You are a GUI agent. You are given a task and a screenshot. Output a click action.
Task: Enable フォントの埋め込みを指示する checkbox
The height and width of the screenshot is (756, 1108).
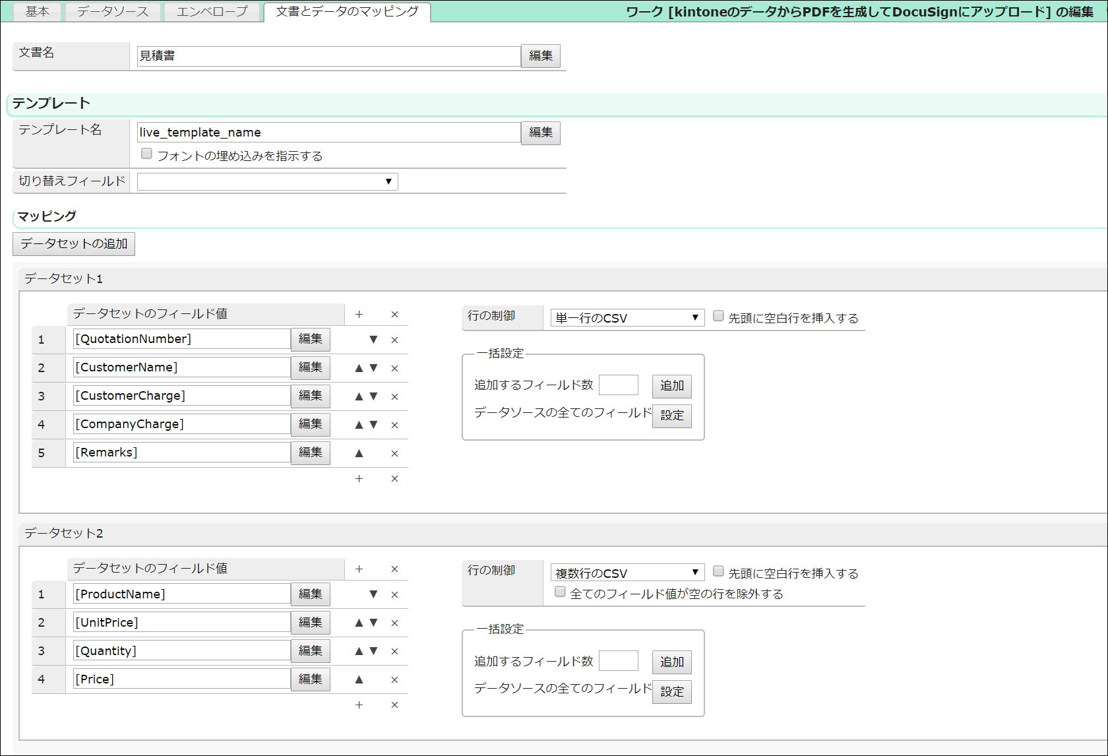pos(146,153)
